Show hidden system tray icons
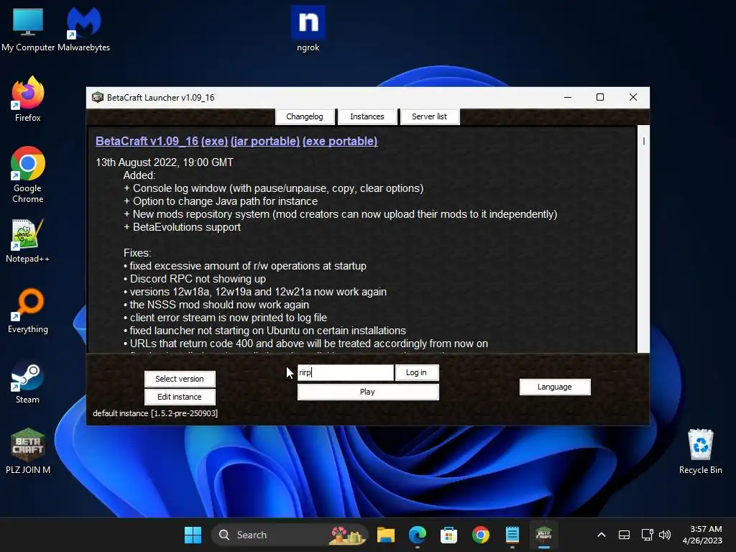This screenshot has width=736, height=552. 602,535
